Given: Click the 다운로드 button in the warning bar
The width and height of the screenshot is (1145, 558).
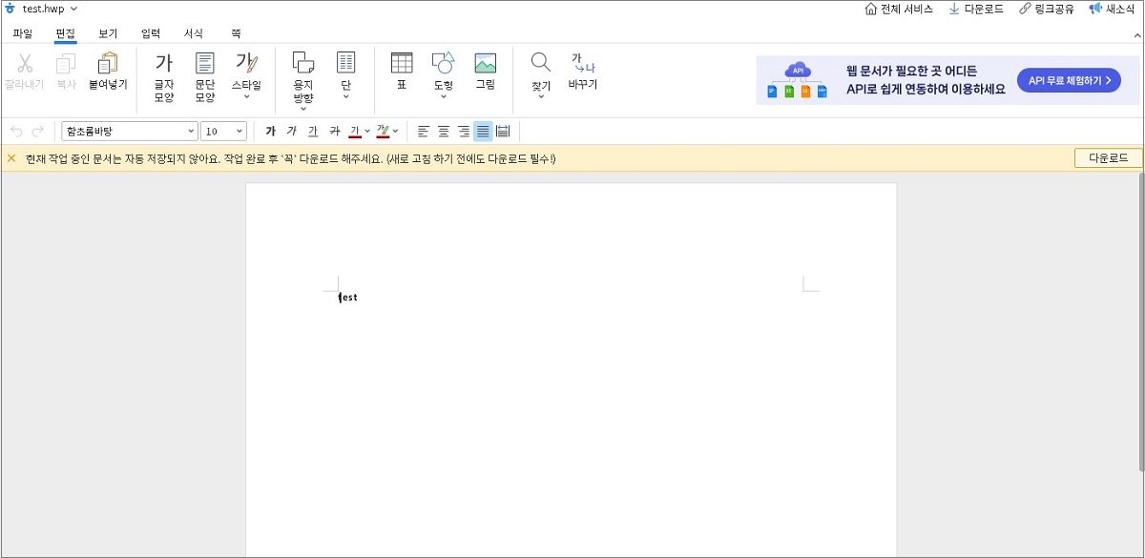Looking at the screenshot, I should (x=1107, y=157).
